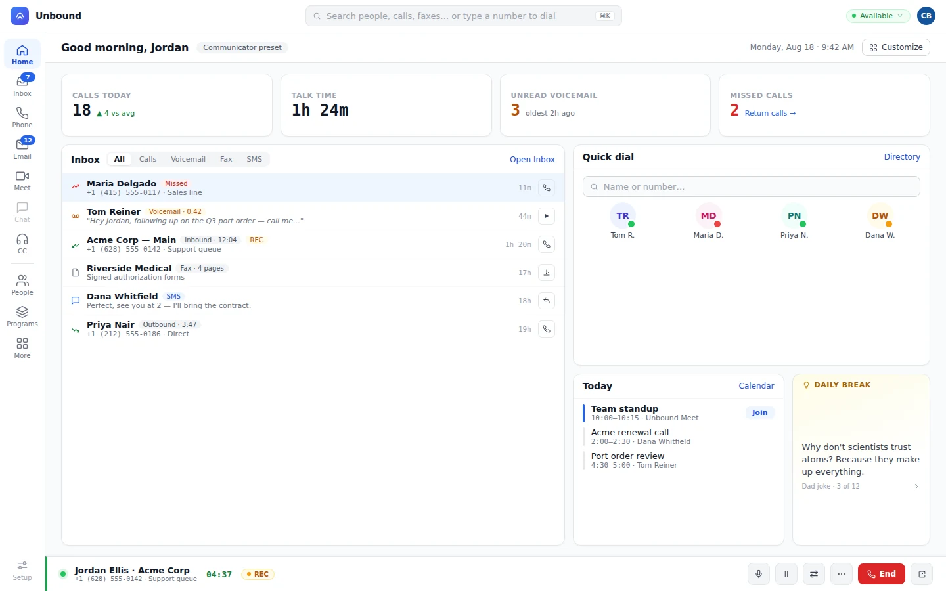Transfer the active call

pos(814,574)
